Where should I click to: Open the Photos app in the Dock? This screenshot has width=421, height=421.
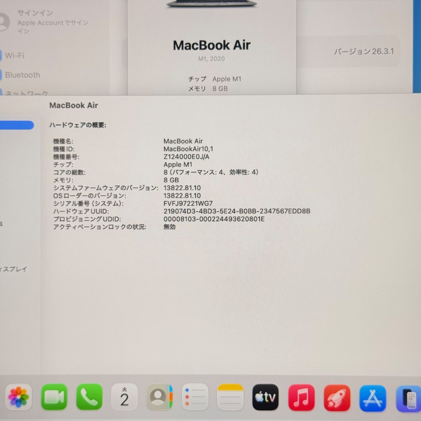point(18,397)
